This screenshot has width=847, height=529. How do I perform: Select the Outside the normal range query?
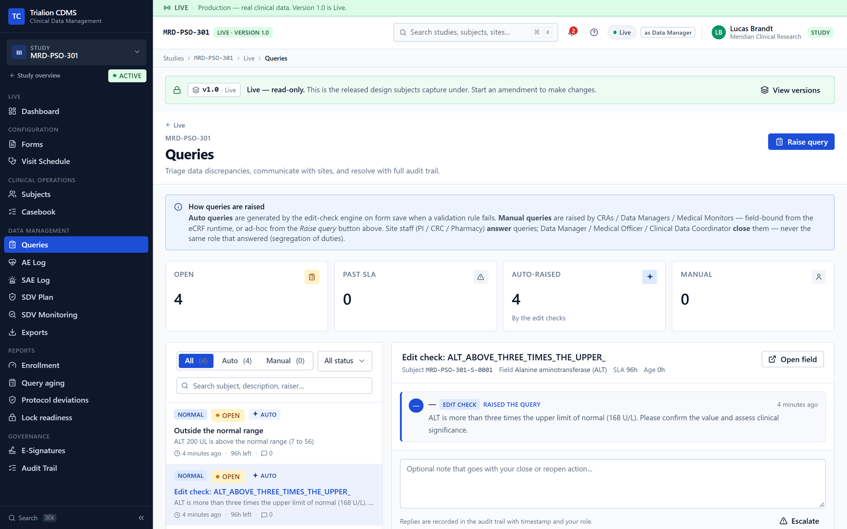pyautogui.click(x=274, y=433)
